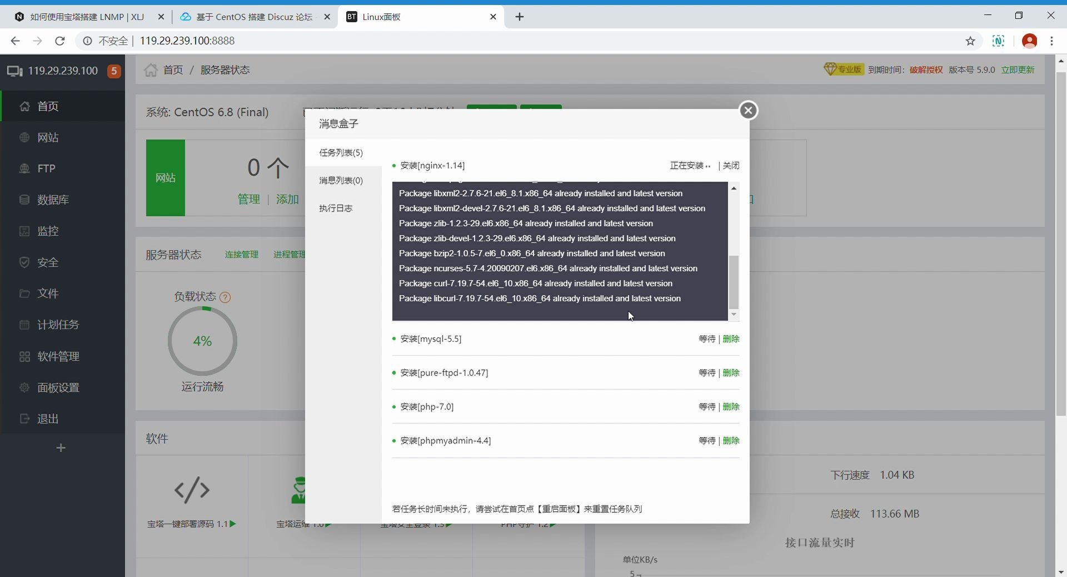Image resolution: width=1067 pixels, height=577 pixels.
Task: Click the green 网站 block
Action: [x=166, y=178]
